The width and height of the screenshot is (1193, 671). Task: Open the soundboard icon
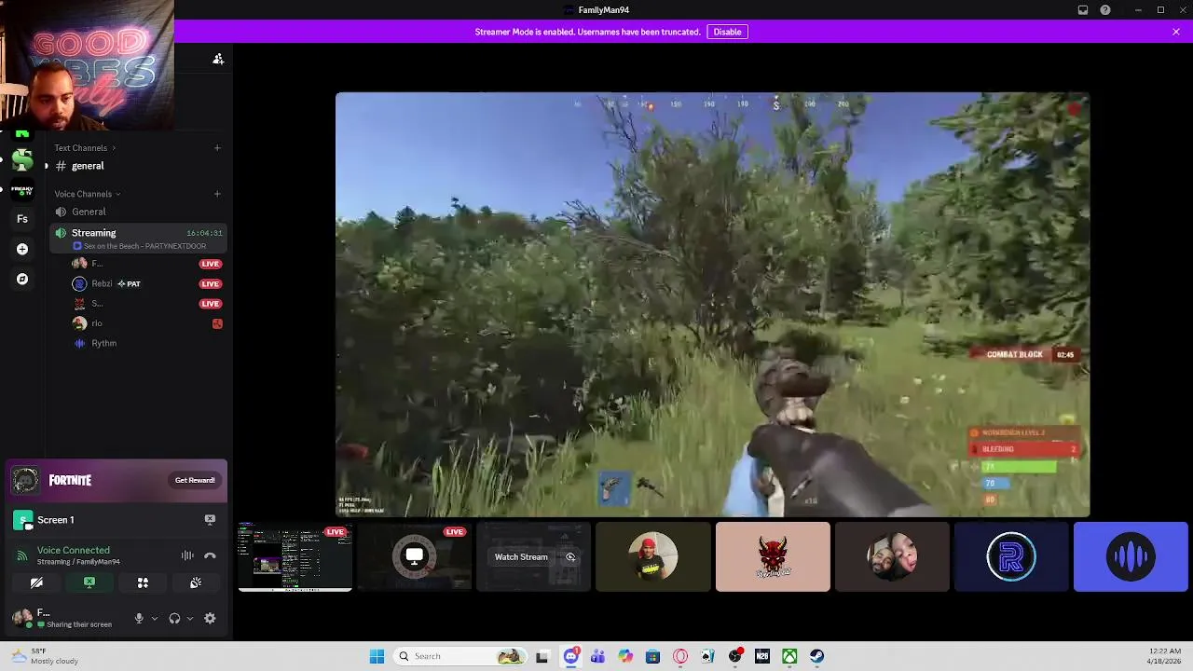[x=196, y=582]
